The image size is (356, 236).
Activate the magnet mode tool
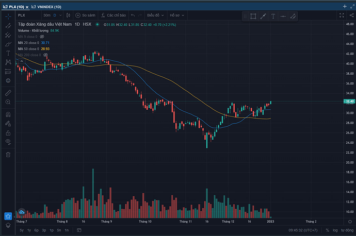tap(8, 114)
